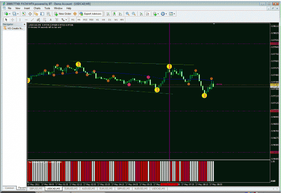The width and height of the screenshot is (281, 193).
Task: Open a new chart window
Action: point(6,14)
